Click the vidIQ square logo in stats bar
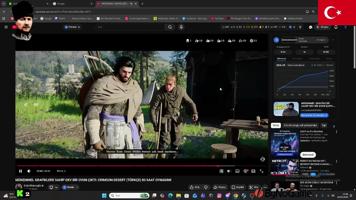The image size is (356, 200). coord(290,27)
